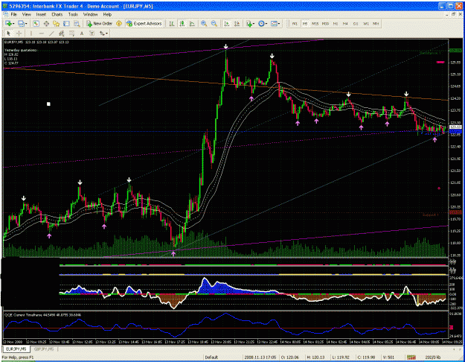465x362 pixels.
Task: Zoom out of the chart
Action: pos(214,24)
